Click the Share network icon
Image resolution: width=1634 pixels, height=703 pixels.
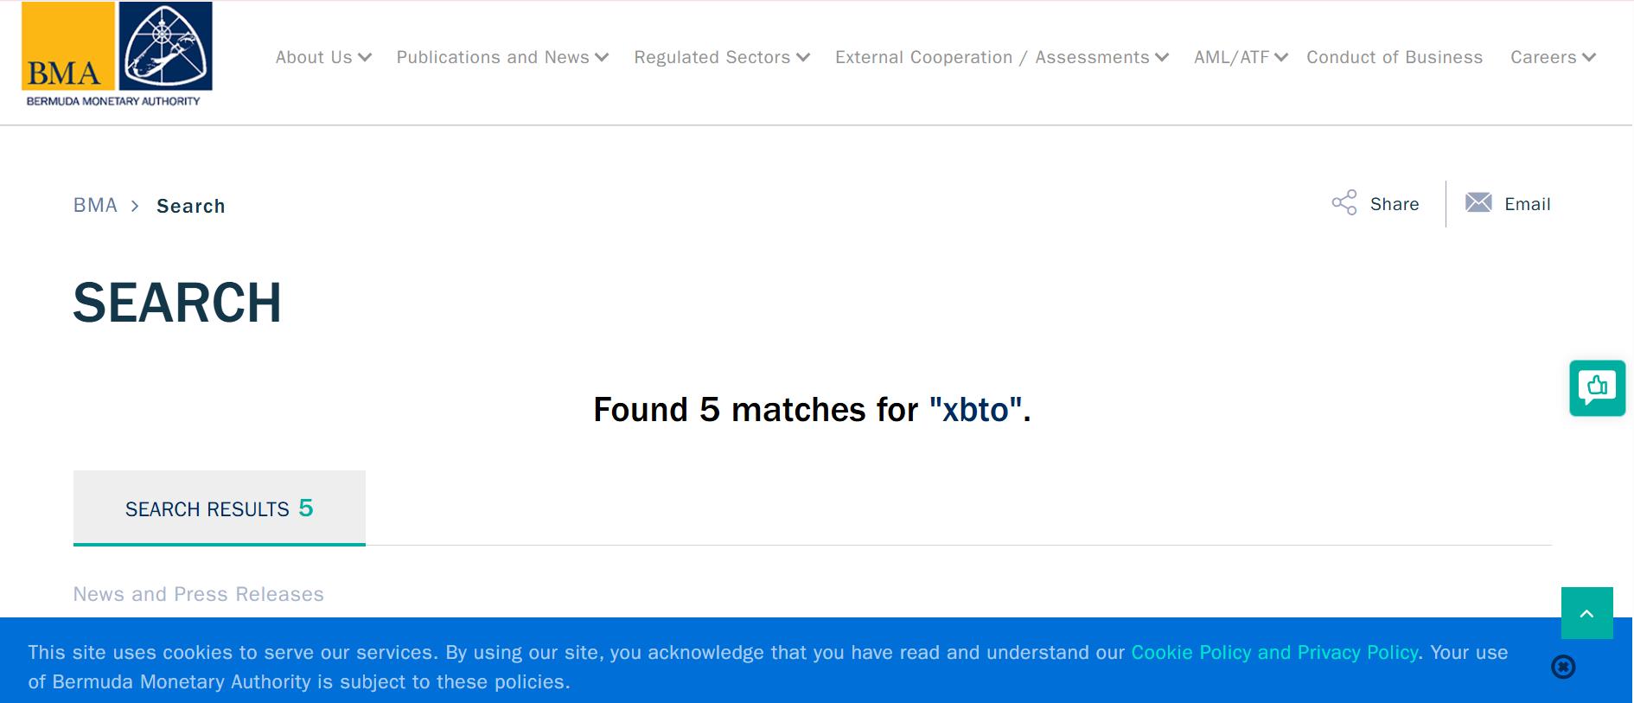click(1344, 203)
